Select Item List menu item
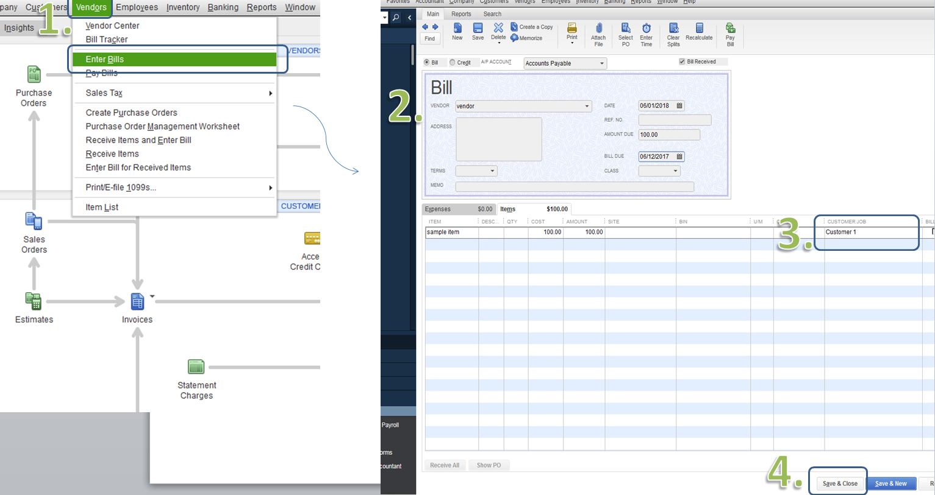The image size is (935, 495). click(102, 207)
